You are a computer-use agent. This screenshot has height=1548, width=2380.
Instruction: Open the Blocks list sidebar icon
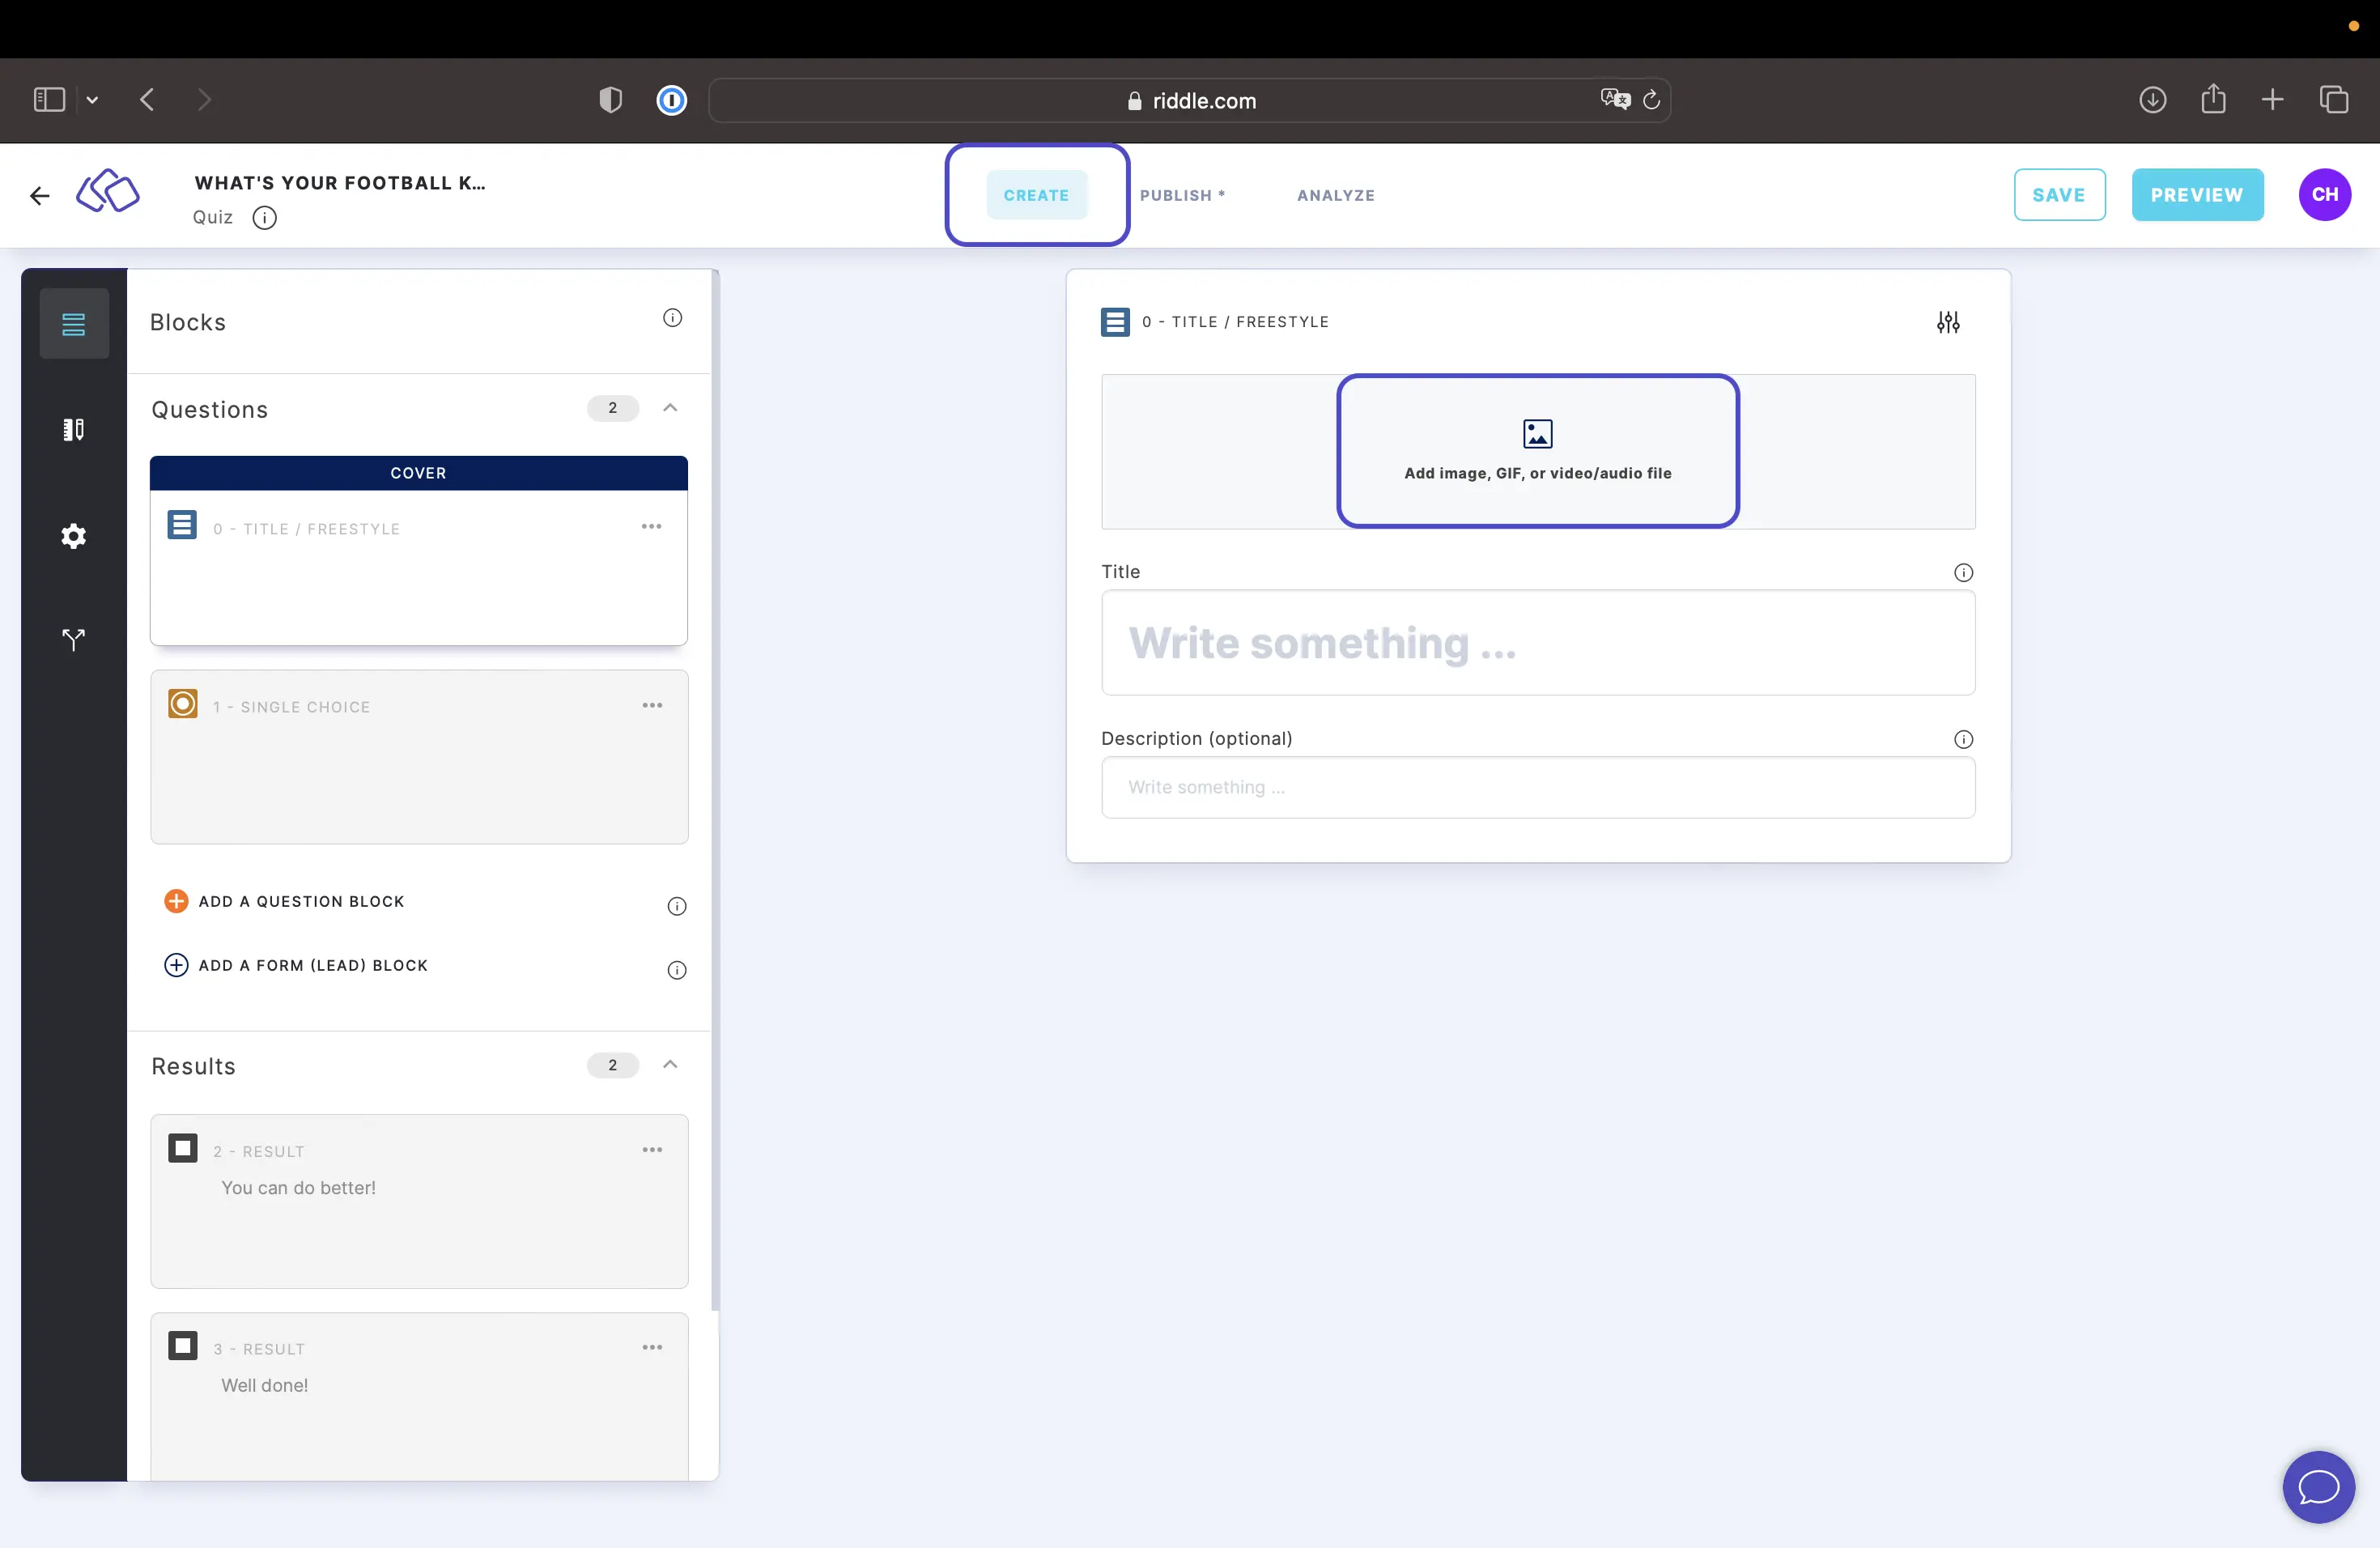pos(74,324)
